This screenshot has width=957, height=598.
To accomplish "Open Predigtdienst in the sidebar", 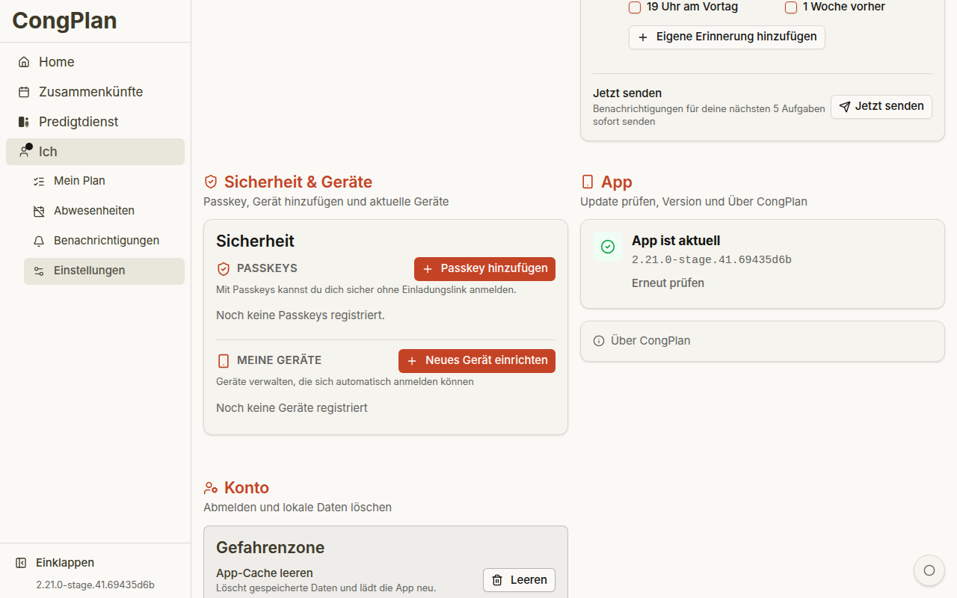I will point(95,122).
